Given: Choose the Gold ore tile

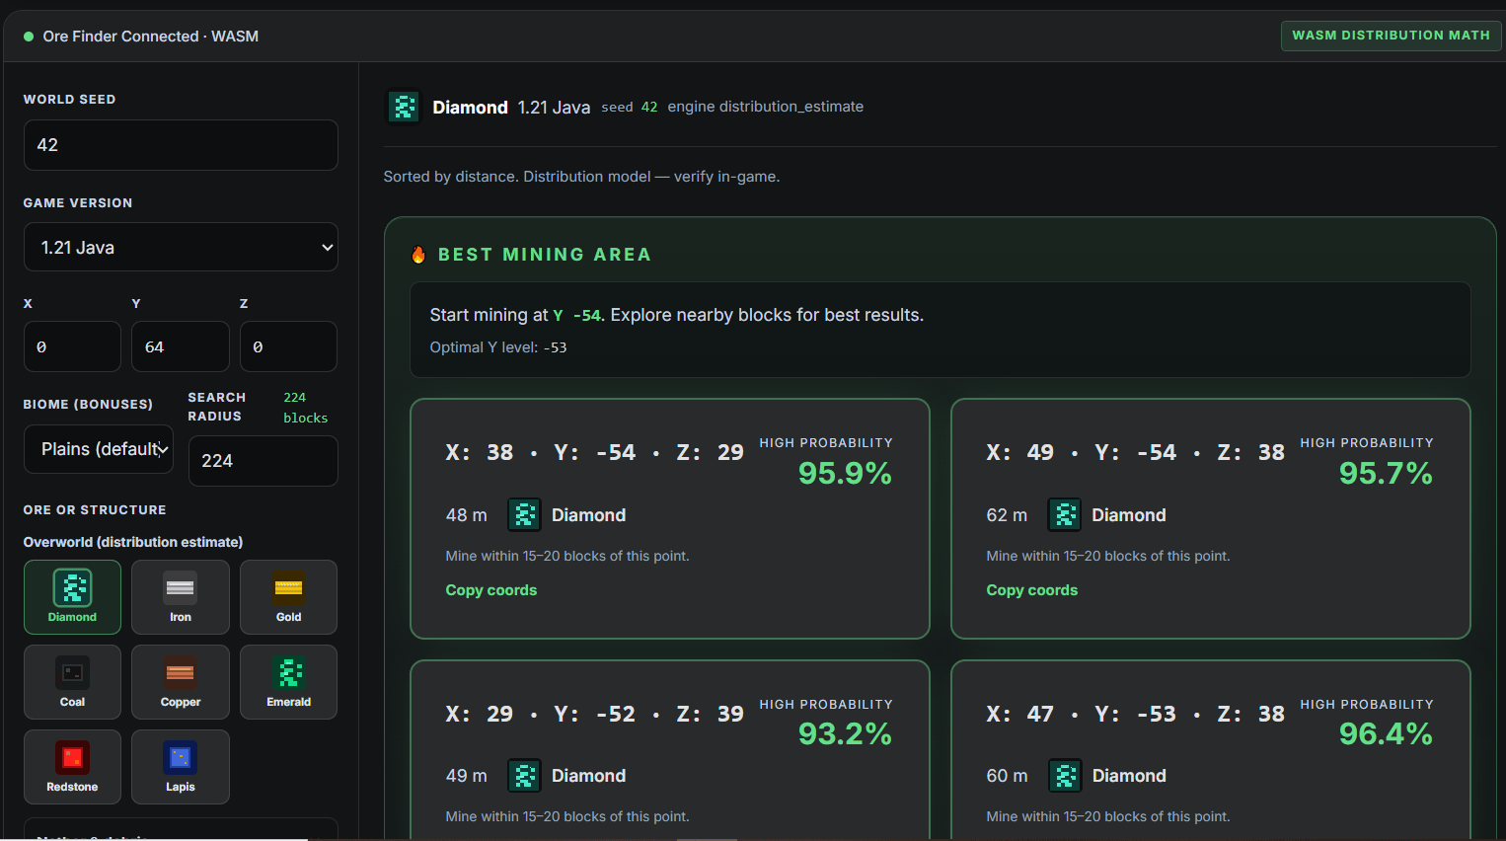Looking at the screenshot, I should tap(288, 597).
